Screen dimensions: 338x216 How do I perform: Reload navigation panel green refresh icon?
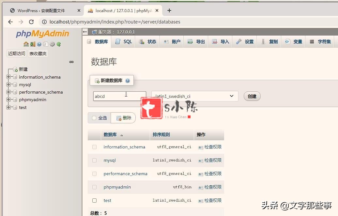click(59, 44)
